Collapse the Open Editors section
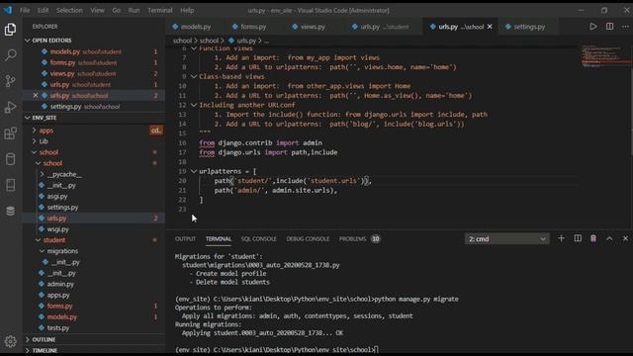 28,41
